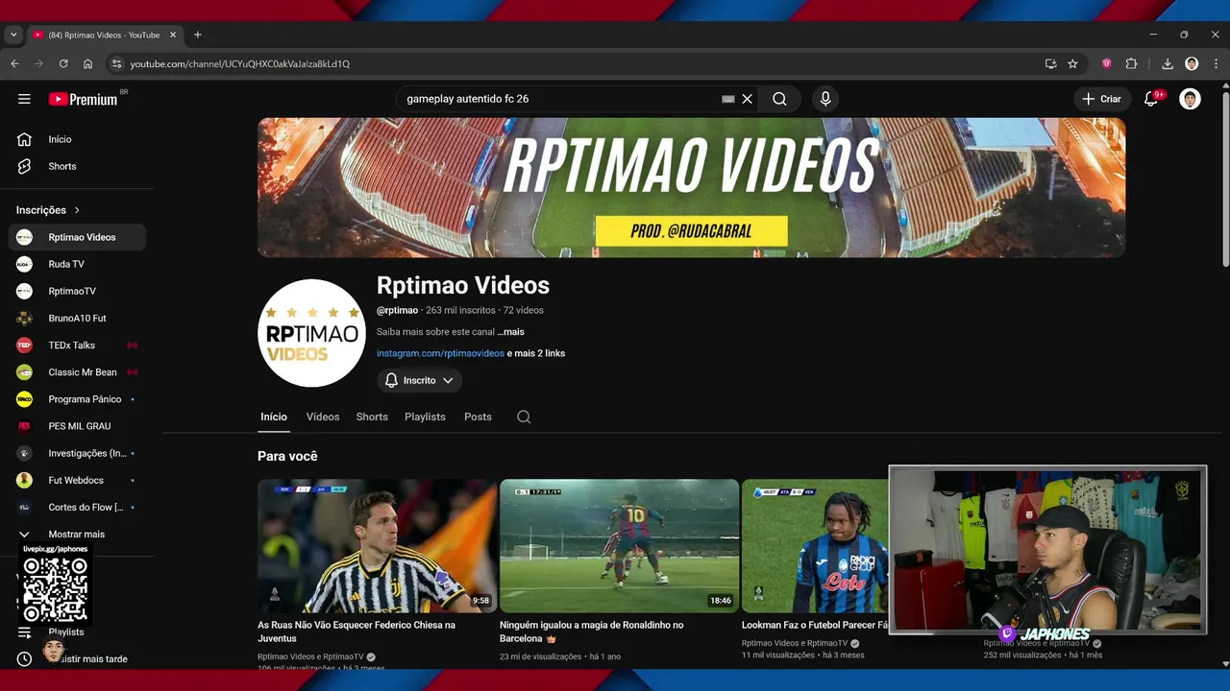Clear the search text with X icon
Screen dimensions: 1230x691
(747, 99)
